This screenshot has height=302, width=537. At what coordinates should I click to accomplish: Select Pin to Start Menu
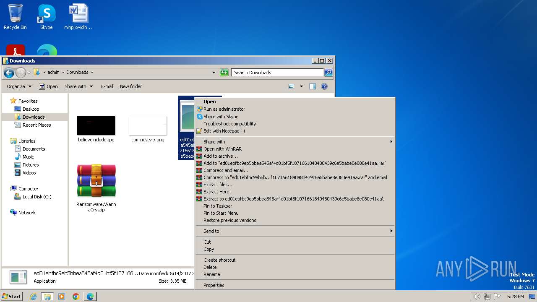point(295,213)
